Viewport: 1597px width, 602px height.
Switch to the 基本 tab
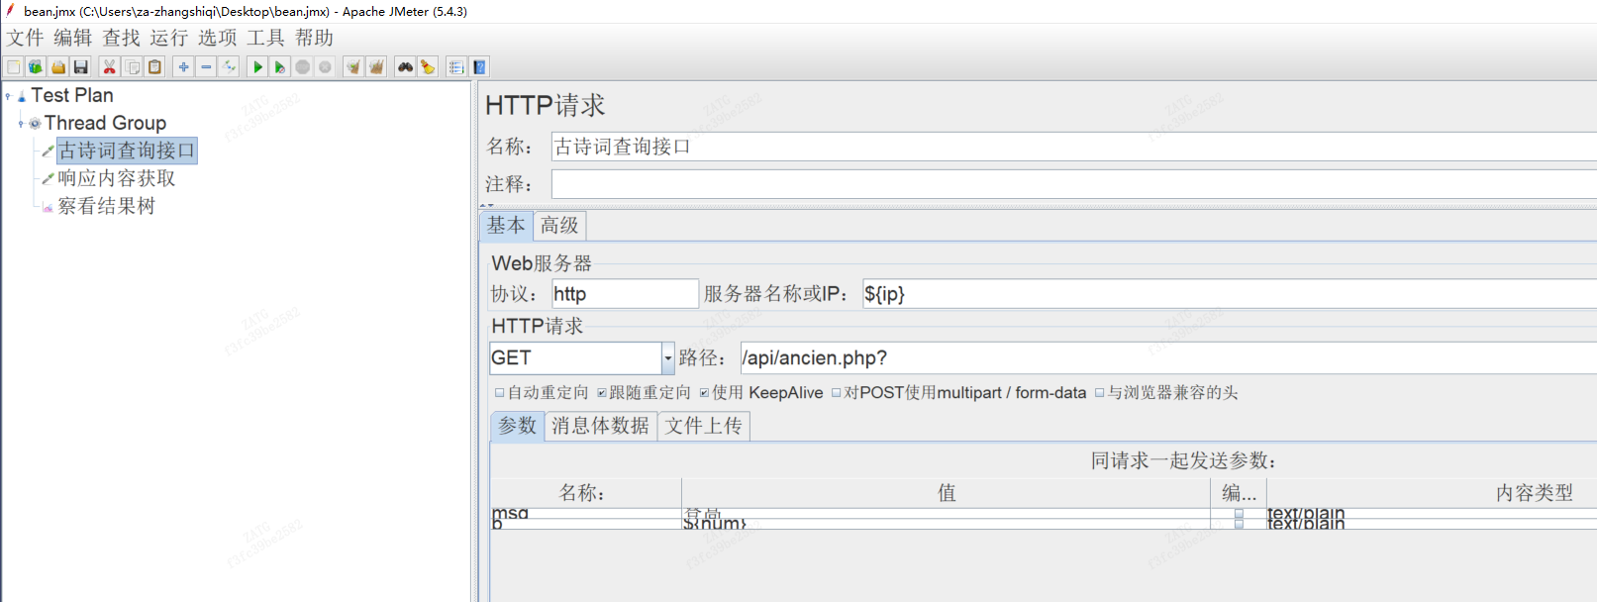click(506, 226)
